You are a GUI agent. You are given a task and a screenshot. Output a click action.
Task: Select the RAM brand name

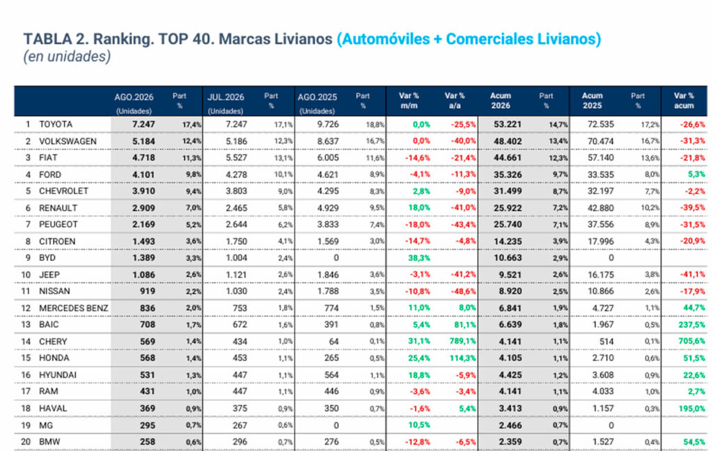[48, 391]
